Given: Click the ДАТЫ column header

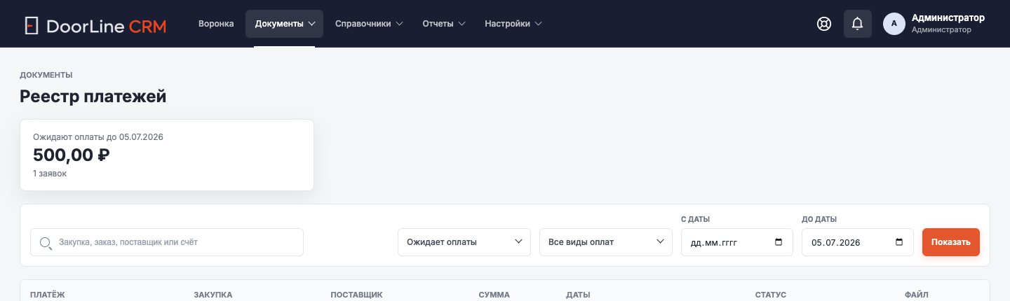Looking at the screenshot, I should click(578, 295).
